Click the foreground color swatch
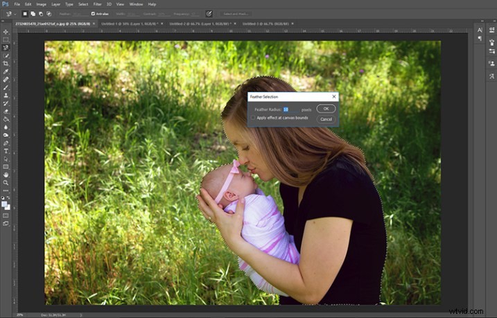Viewport: 497px width, 318px height. tap(4, 204)
